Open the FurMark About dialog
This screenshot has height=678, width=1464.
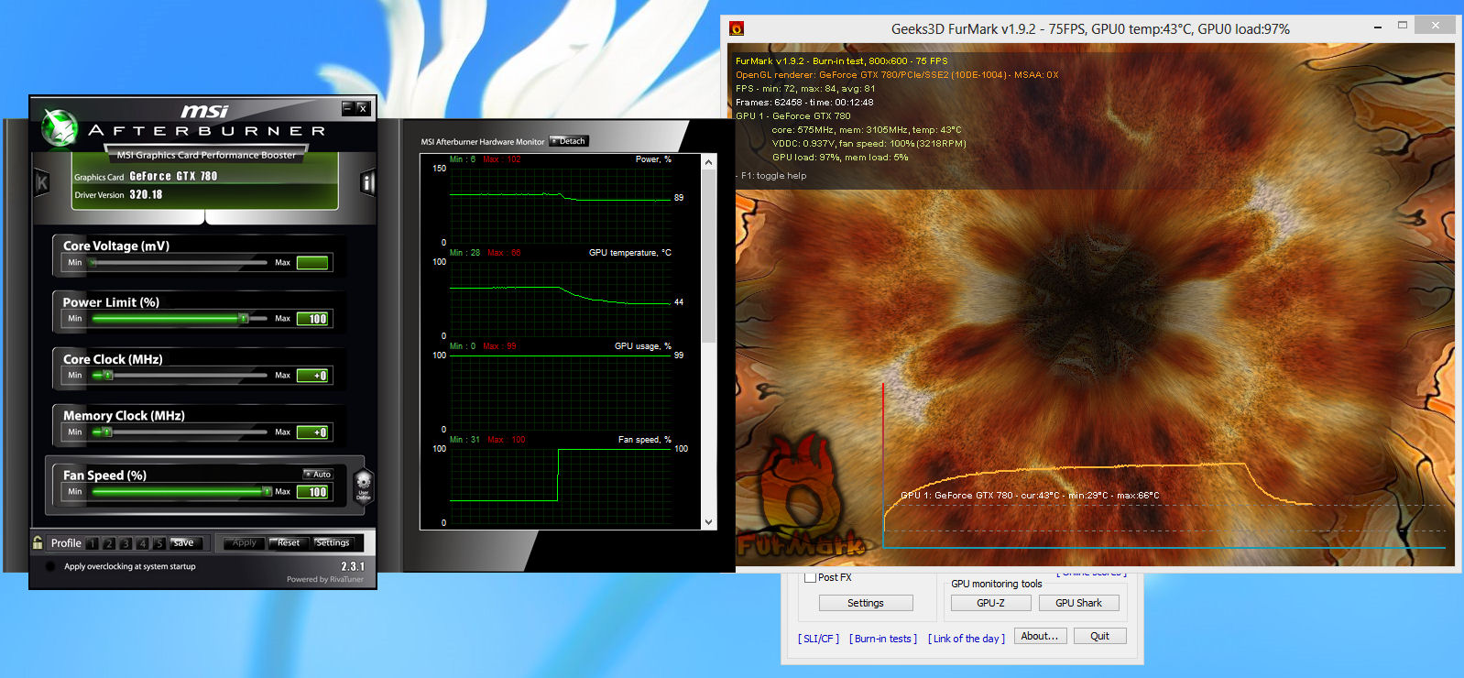pyautogui.click(x=1040, y=636)
